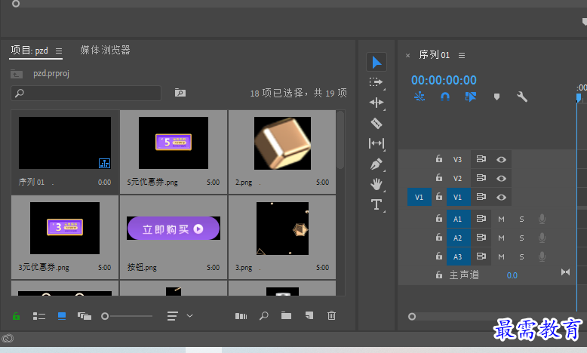Image resolution: width=587 pixels, height=353 pixels.
Task: Click master track output channel icon
Action: click(x=565, y=272)
